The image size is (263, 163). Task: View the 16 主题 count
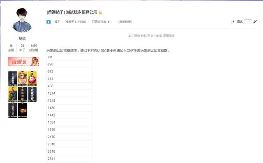click(x=11, y=48)
